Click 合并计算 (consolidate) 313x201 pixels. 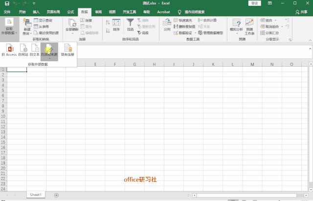207,21
